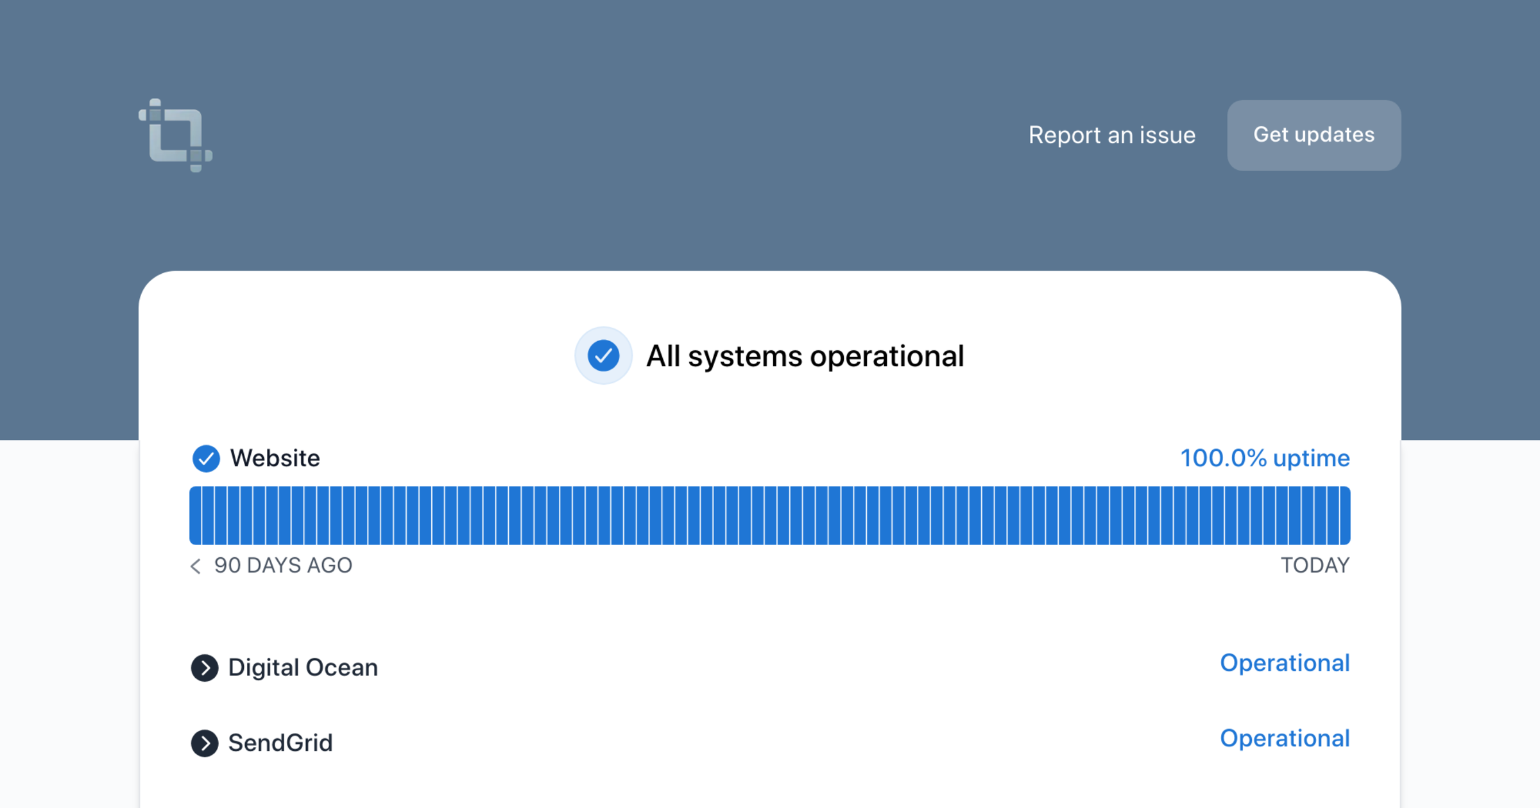Click the TODAY label under the uptime bar

[x=1315, y=566]
